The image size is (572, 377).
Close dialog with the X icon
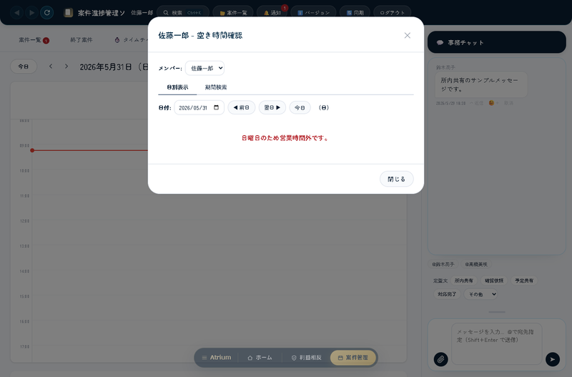[408, 35]
